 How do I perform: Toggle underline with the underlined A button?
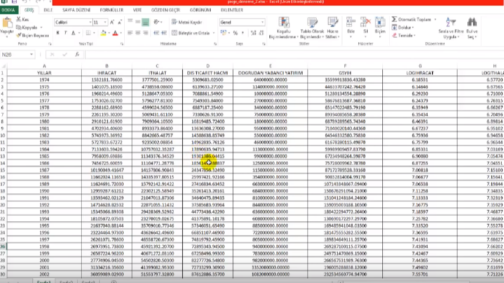coord(73,33)
